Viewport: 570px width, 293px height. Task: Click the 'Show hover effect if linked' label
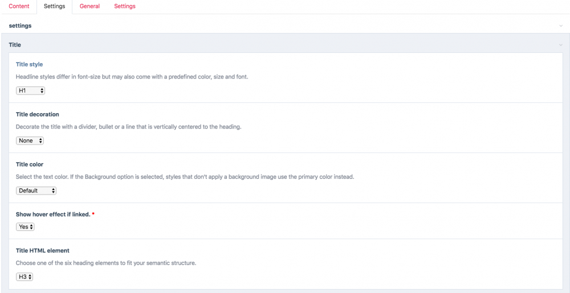click(x=53, y=214)
